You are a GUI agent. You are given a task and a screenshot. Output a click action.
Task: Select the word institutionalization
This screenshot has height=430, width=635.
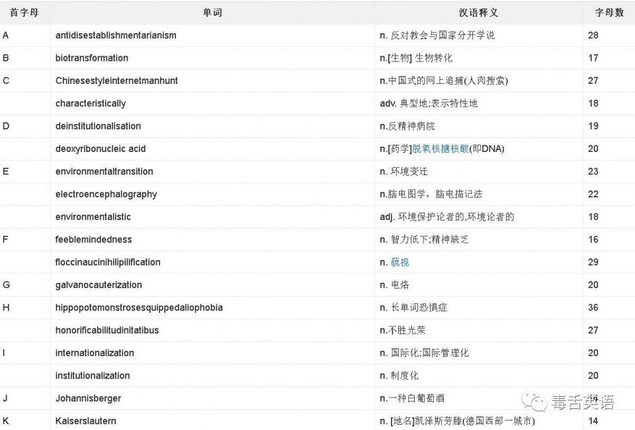93,375
